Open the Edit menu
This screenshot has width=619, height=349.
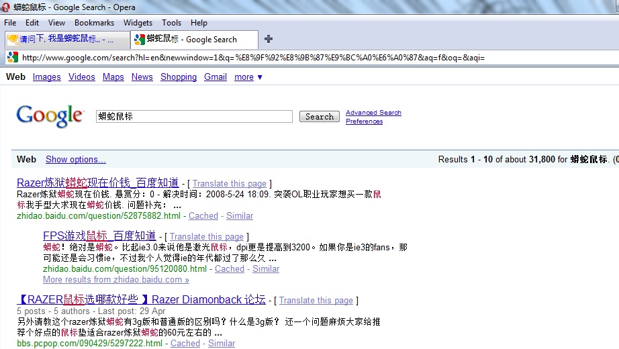(x=32, y=23)
